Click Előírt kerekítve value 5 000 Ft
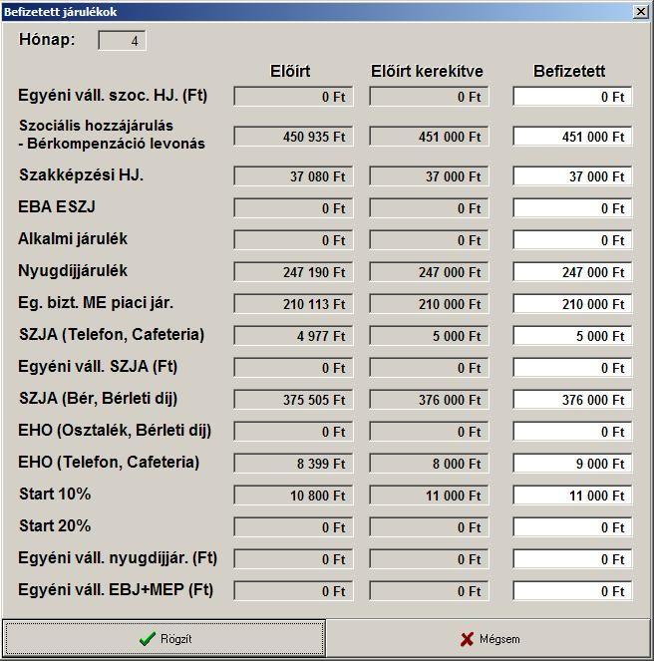The height and width of the screenshot is (661, 654). click(429, 336)
